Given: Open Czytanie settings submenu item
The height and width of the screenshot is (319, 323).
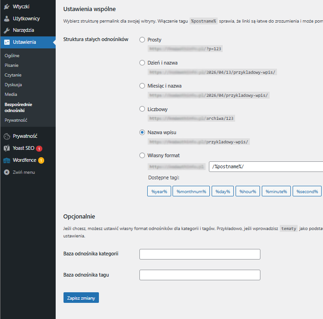Looking at the screenshot, I should [13, 75].
